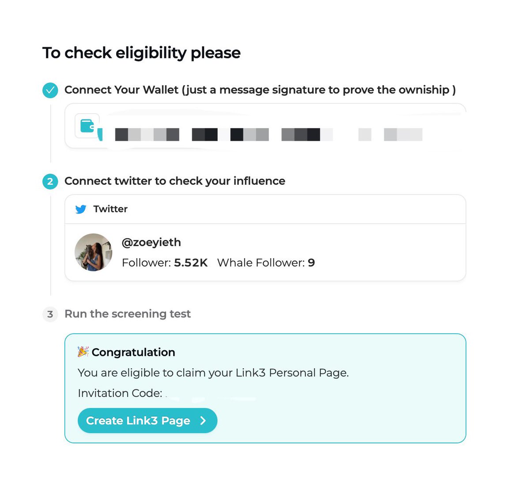
Task: Click the Follower count 5.52K
Action: [191, 263]
